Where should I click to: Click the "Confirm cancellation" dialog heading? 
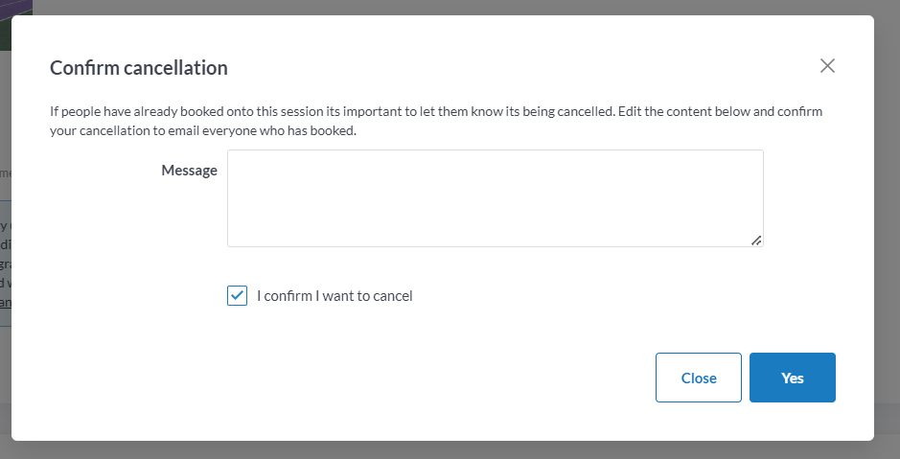pyautogui.click(x=139, y=68)
